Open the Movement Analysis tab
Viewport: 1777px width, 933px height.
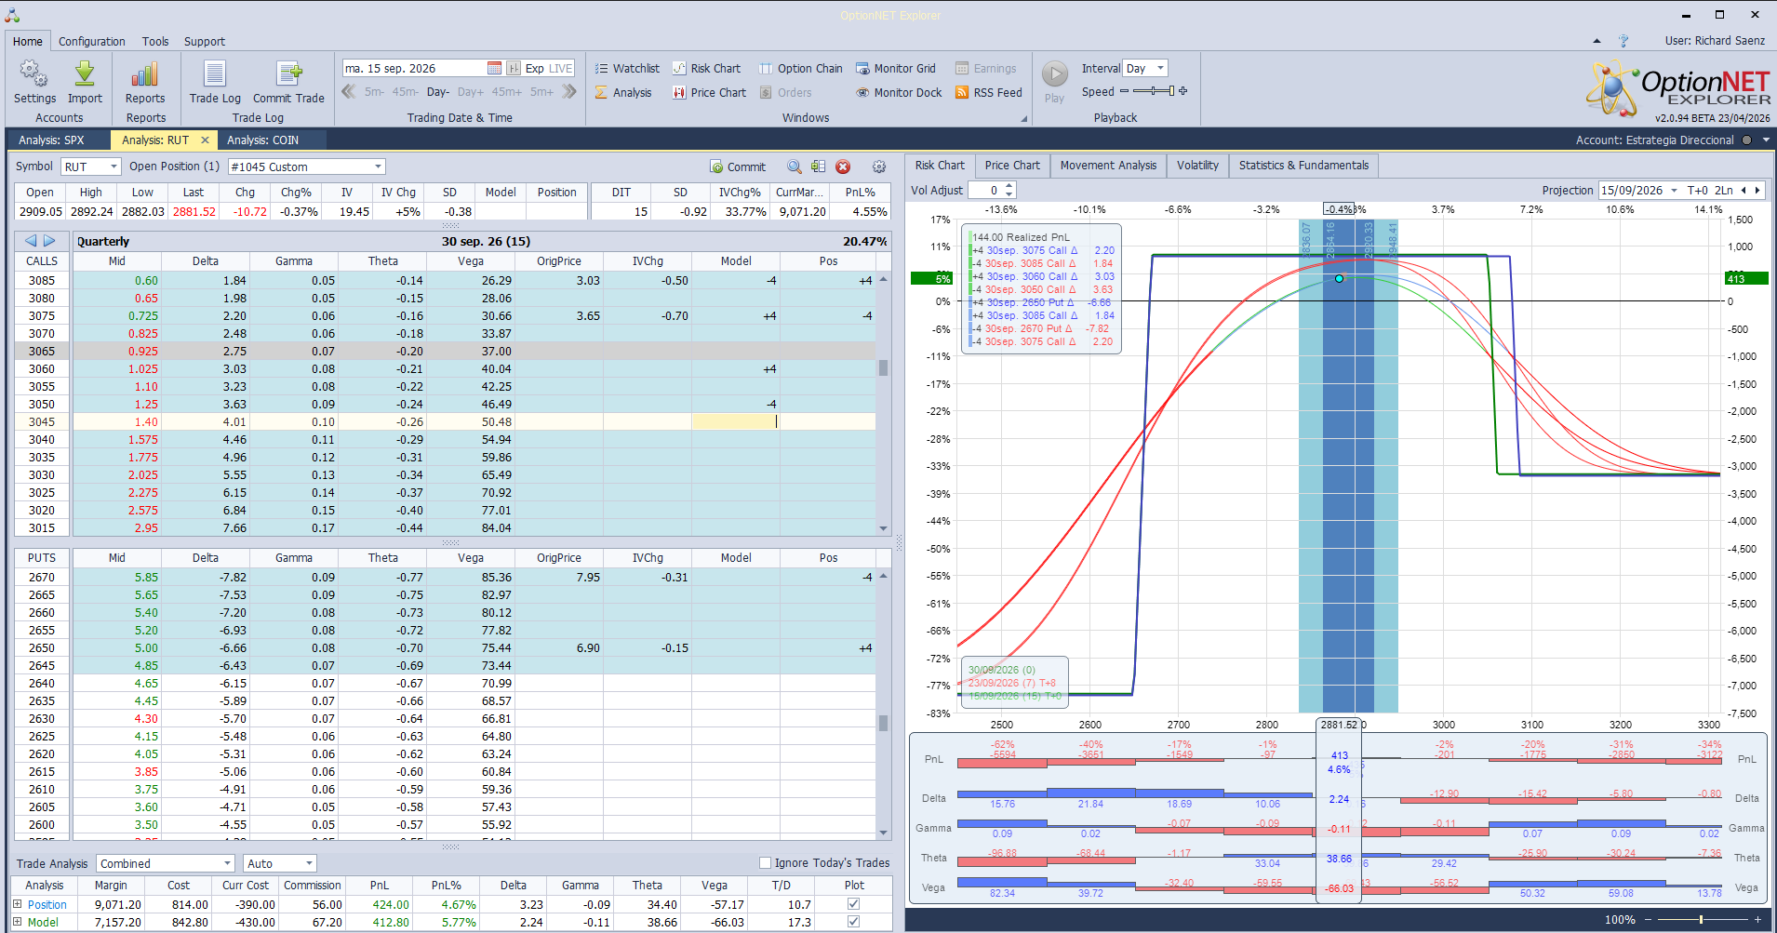click(x=1108, y=166)
